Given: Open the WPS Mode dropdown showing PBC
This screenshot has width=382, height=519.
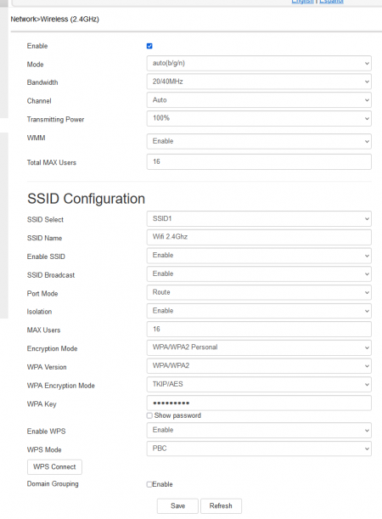Looking at the screenshot, I should coord(259,448).
